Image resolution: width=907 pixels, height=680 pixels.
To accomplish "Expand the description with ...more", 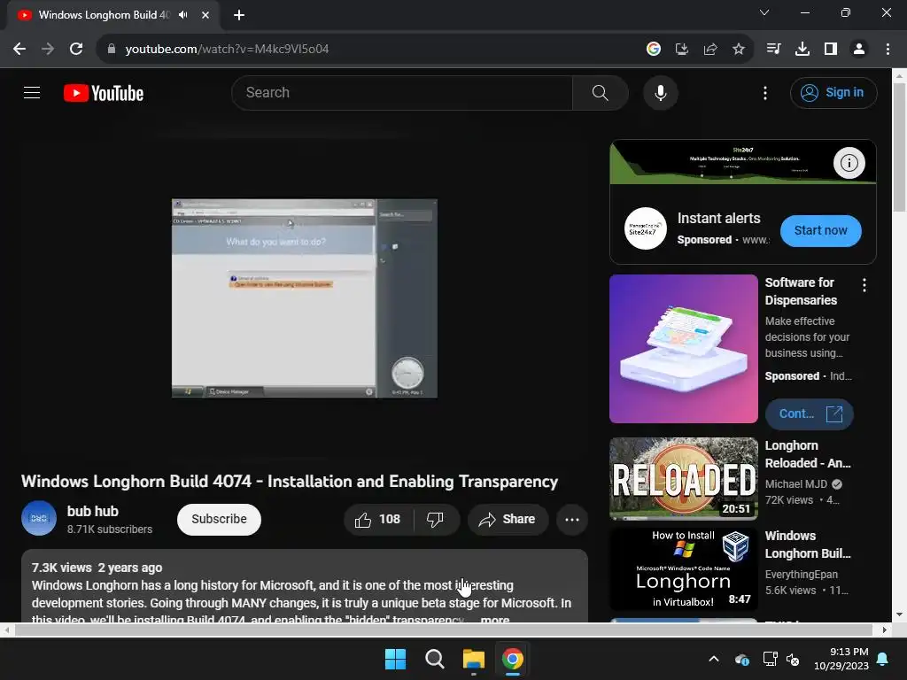I will click(495, 619).
